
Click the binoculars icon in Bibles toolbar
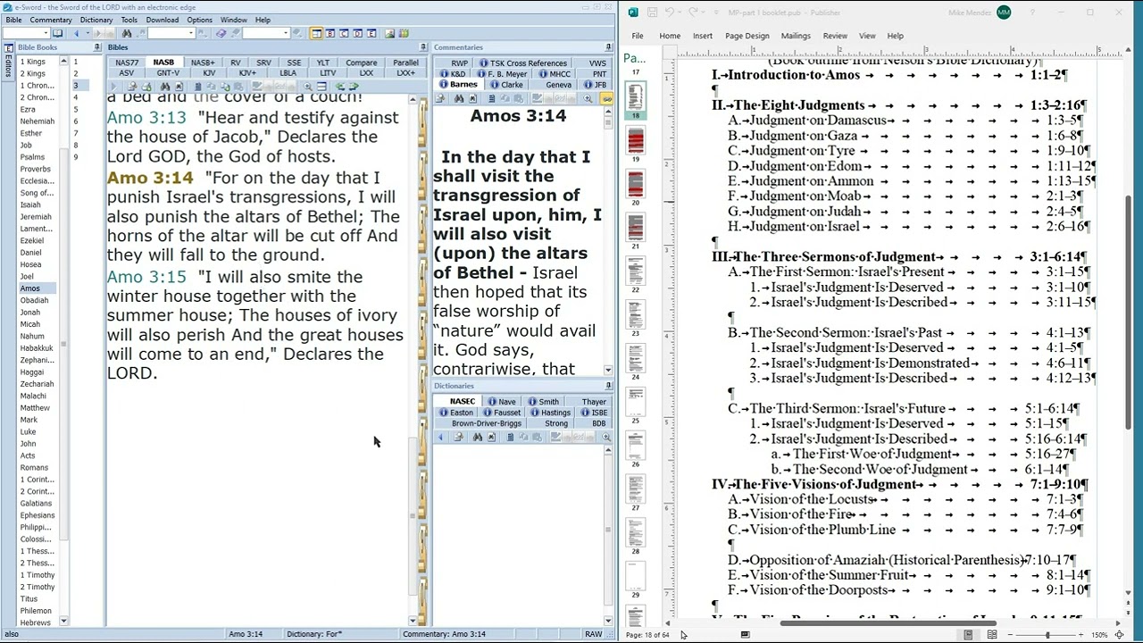[165, 87]
